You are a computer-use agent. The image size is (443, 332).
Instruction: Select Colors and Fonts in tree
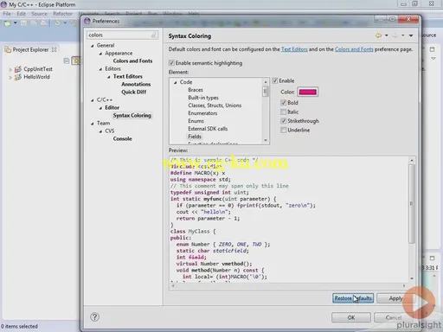pos(132,61)
